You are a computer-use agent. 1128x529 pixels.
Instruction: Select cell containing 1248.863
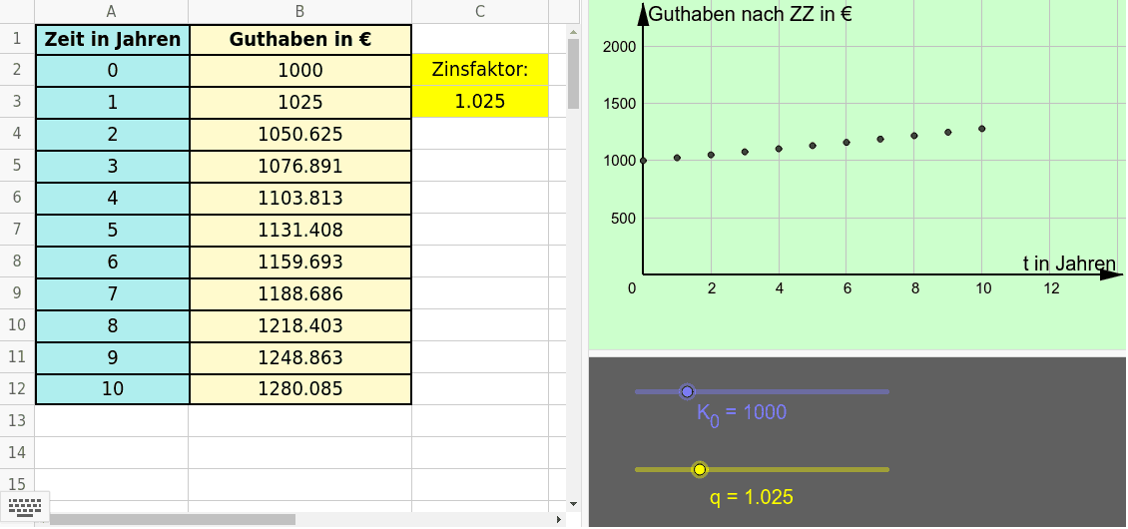(300, 357)
